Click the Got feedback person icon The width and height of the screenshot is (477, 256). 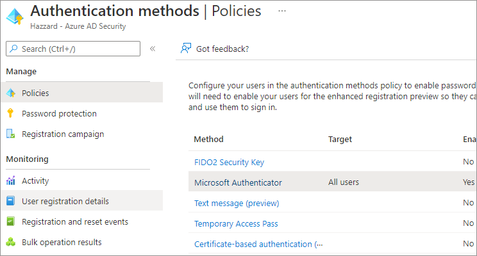click(186, 49)
